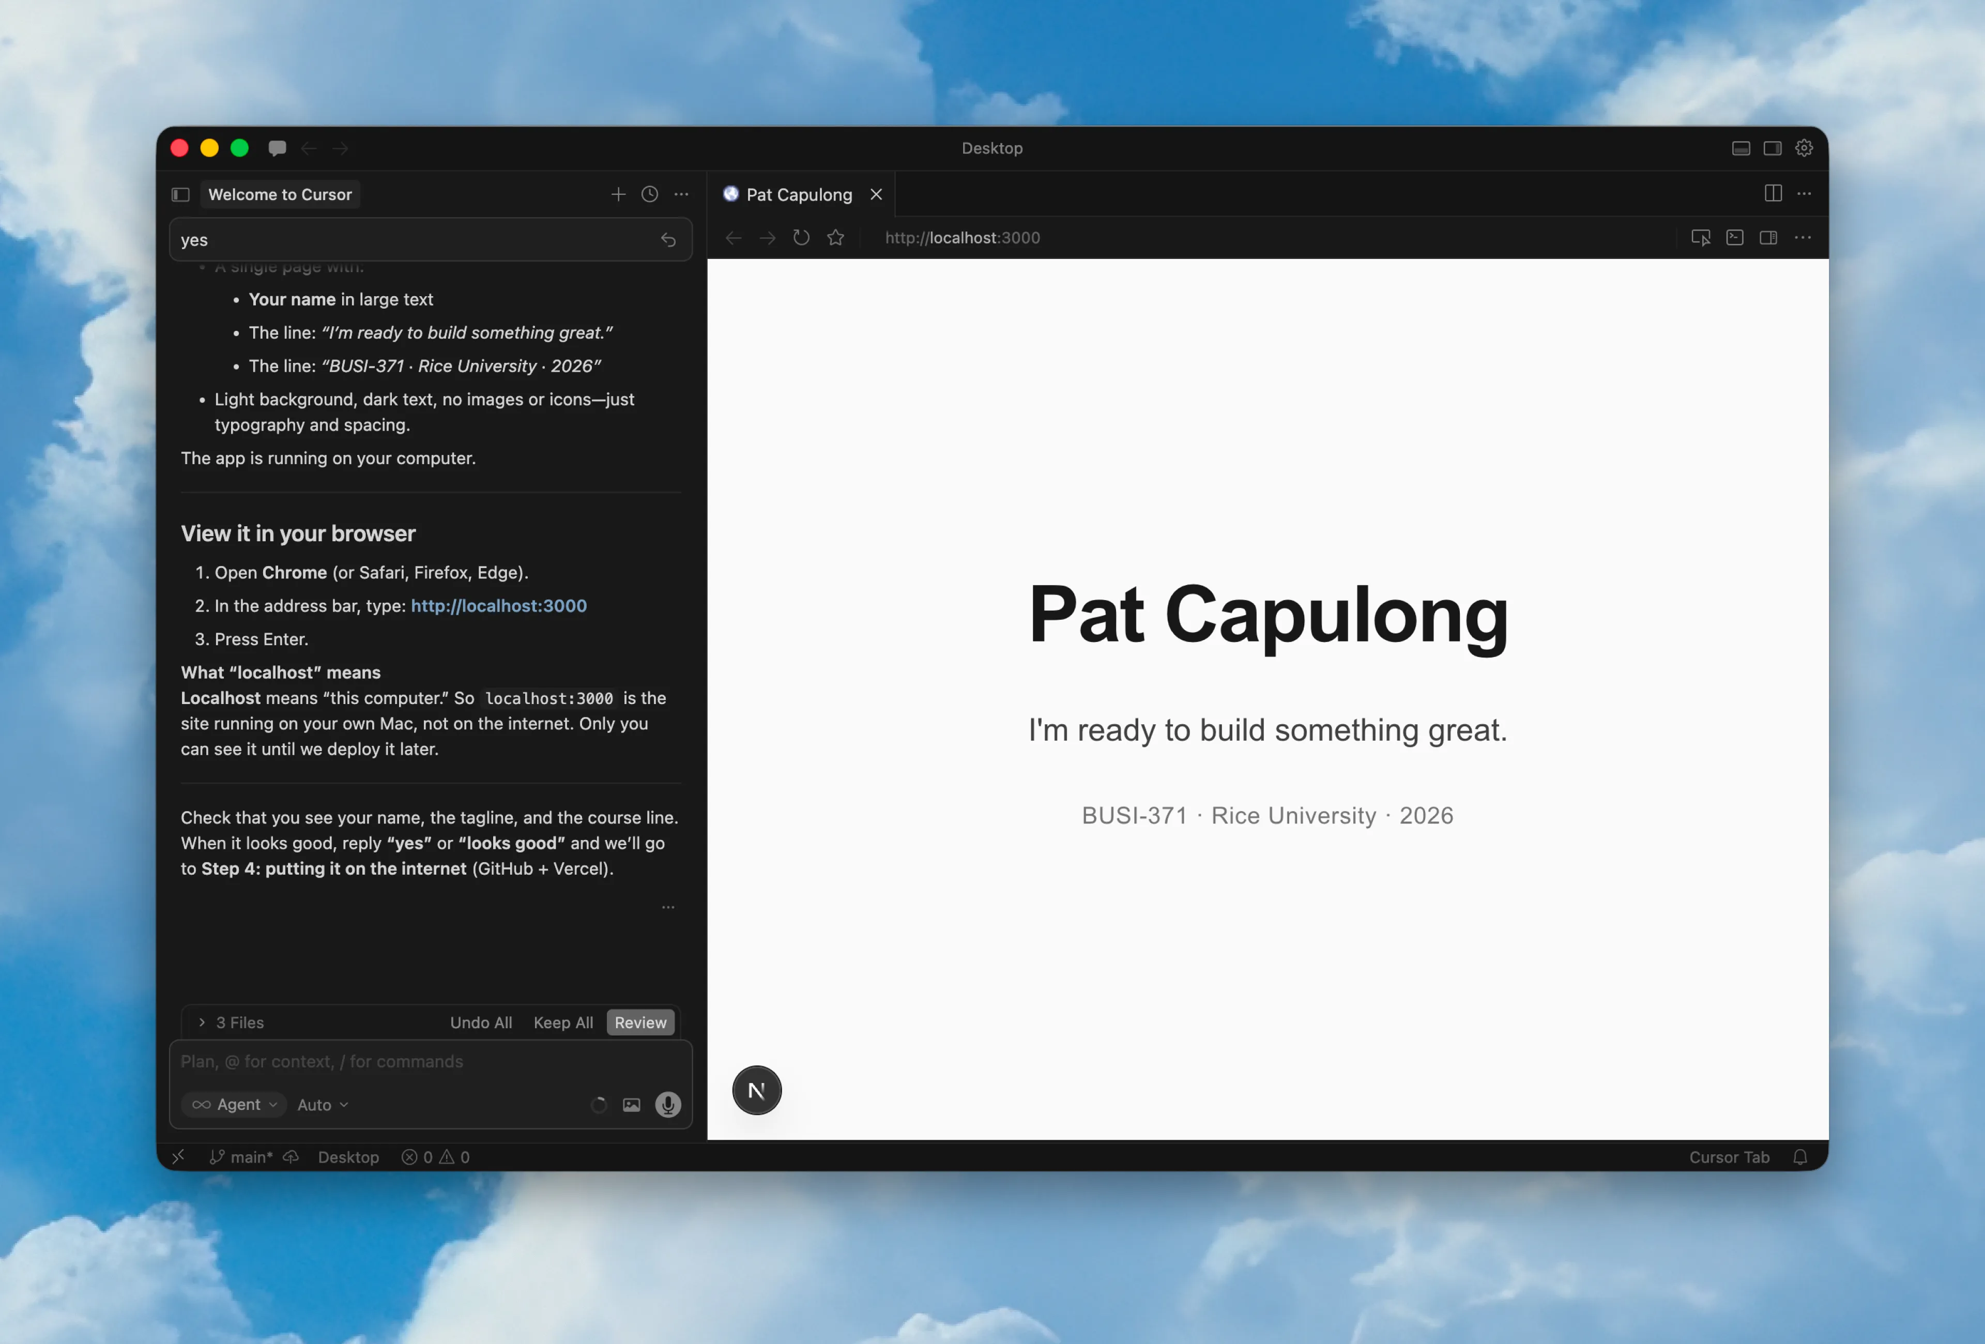
Task: Click browser forward arrow
Action: click(767, 238)
